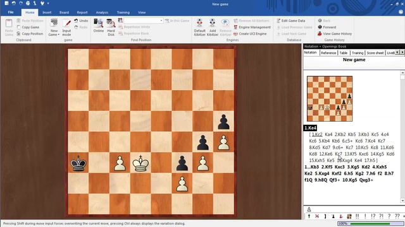The image size is (405, 227).
Task: Click the black pawn annotation icon
Action: 333,216
